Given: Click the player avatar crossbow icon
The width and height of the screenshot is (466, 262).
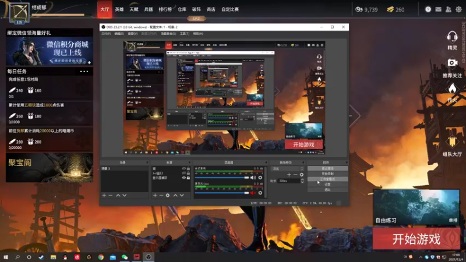Looking at the screenshot, I should click(19, 13).
